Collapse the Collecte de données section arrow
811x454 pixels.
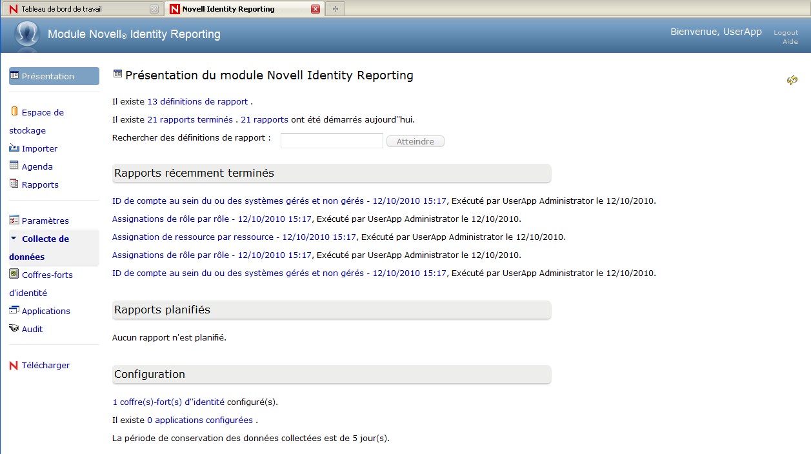coord(14,238)
